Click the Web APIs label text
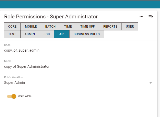 [25, 96]
